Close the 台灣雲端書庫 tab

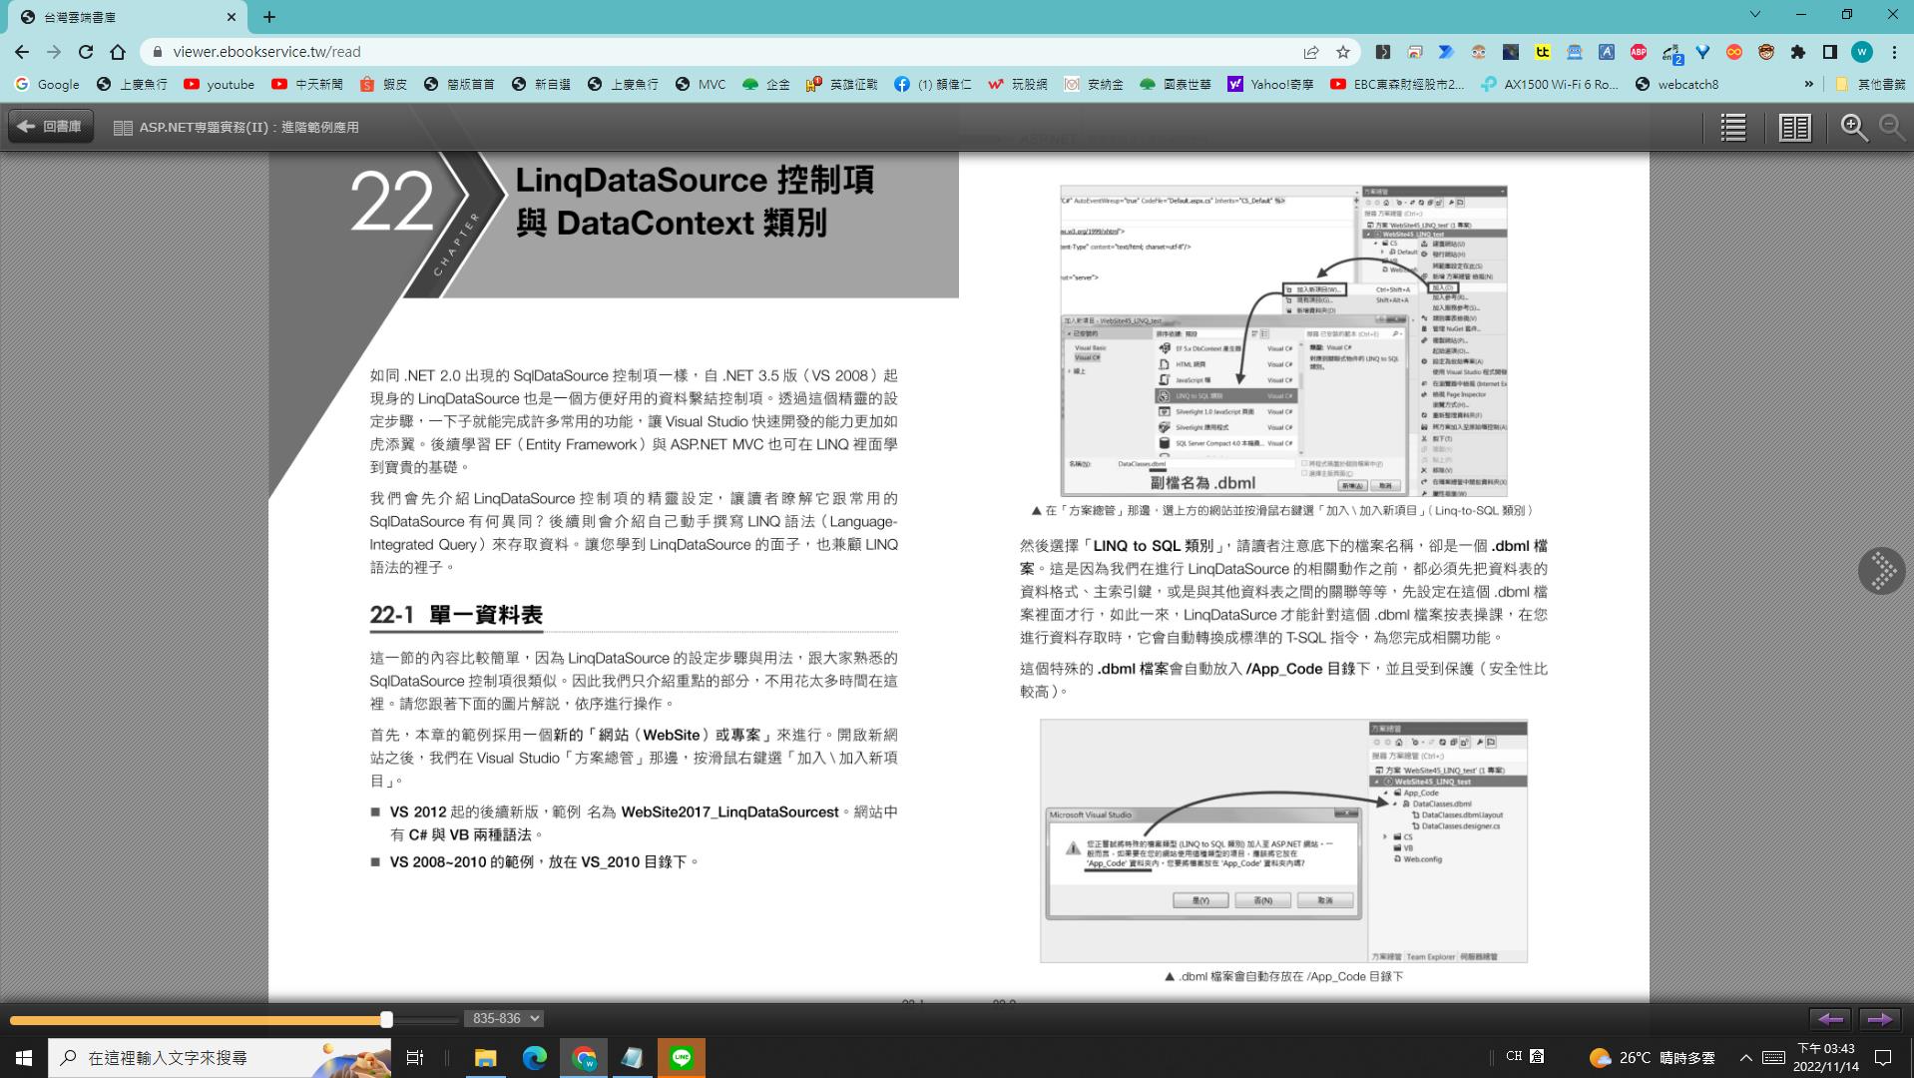point(232,17)
